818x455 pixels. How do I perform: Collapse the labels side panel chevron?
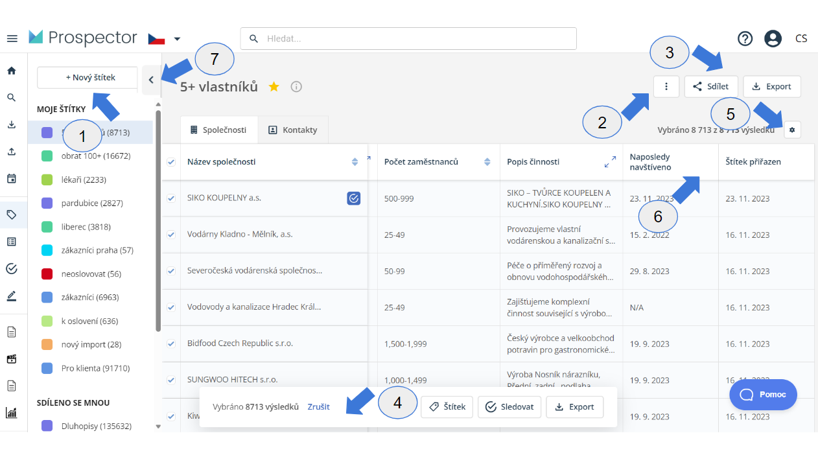[151, 80]
